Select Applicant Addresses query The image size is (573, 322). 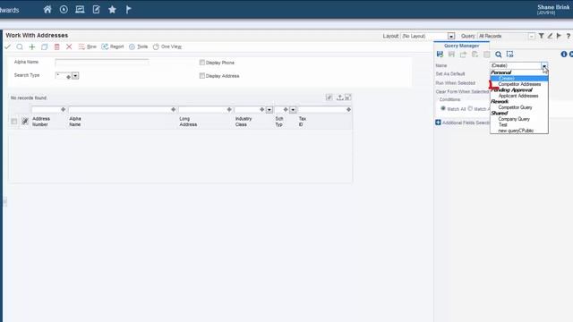pyautogui.click(x=519, y=96)
